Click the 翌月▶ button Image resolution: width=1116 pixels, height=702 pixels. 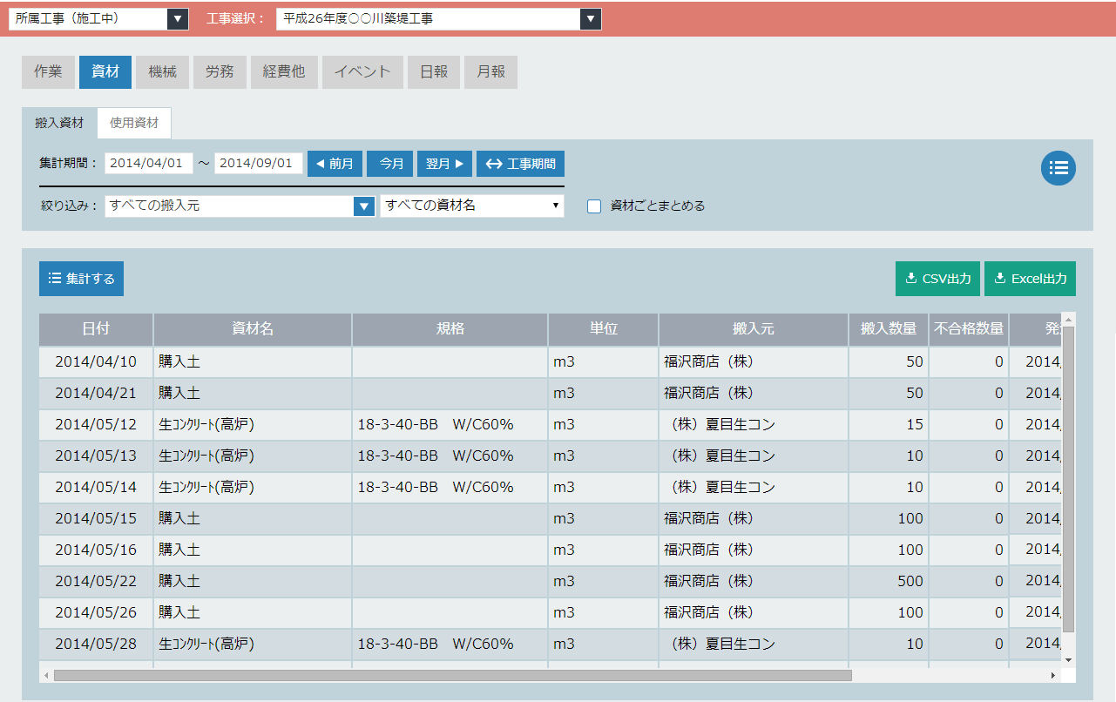[x=444, y=164]
